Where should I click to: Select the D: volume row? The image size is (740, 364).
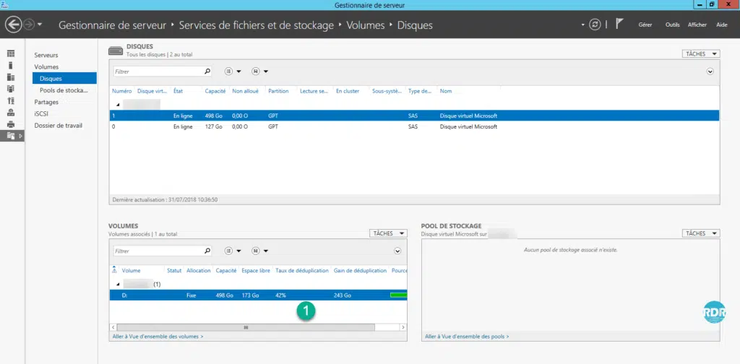258,295
